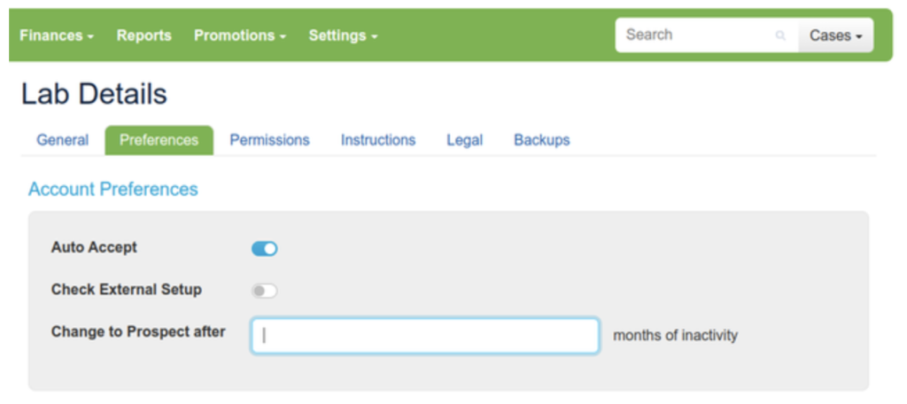Turn off the Auto Accept switch
907x404 pixels.
tap(264, 249)
